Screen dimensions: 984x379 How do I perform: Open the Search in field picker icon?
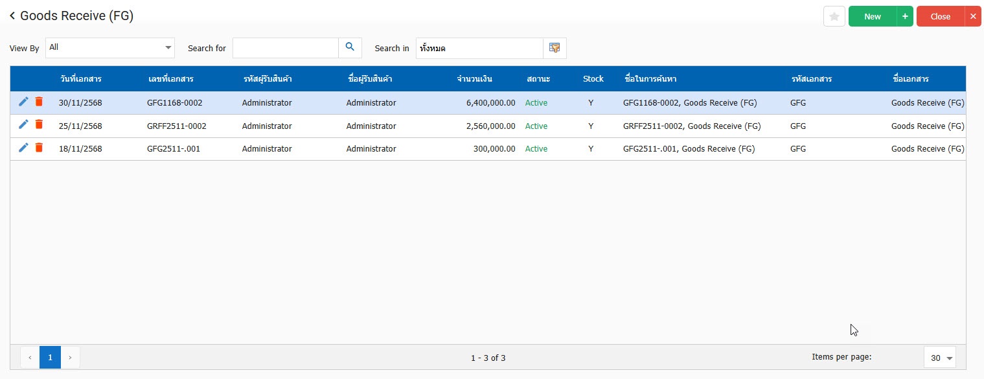click(x=555, y=48)
